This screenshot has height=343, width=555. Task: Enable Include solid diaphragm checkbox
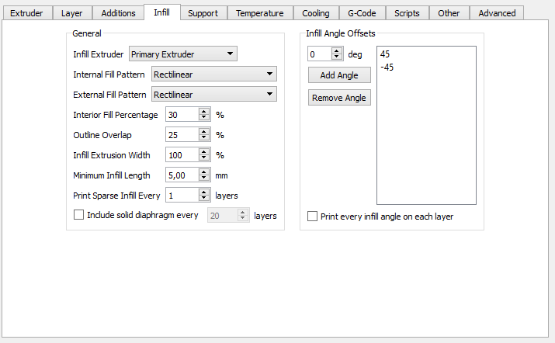pyautogui.click(x=78, y=215)
